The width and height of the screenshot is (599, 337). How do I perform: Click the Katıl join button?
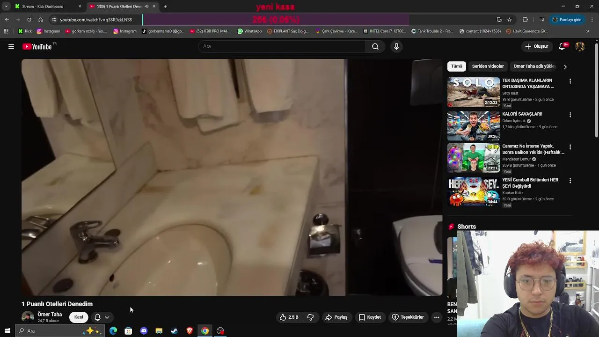[79, 317]
